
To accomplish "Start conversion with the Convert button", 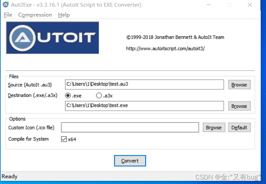I will [130, 161].
